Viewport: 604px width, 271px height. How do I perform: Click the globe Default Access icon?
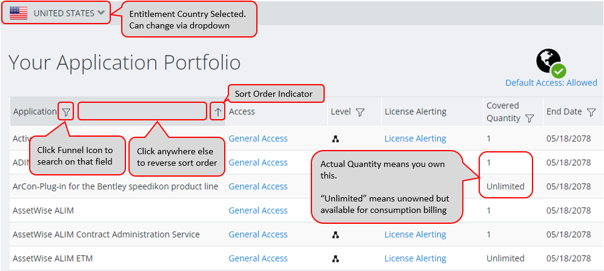pos(549,62)
